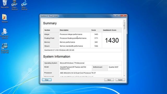Viewport: 167px width, 94px height.
Task: Open the Recycle Bin desktop icon
Action: (x=5, y=4)
